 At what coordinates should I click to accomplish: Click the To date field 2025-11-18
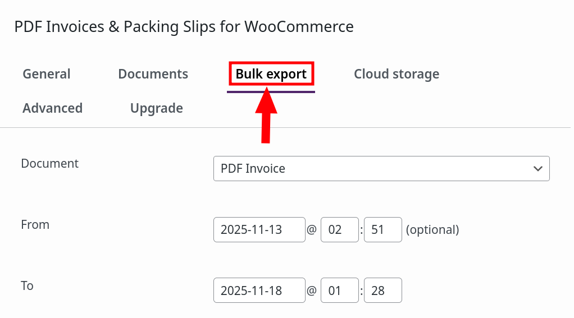tap(259, 291)
